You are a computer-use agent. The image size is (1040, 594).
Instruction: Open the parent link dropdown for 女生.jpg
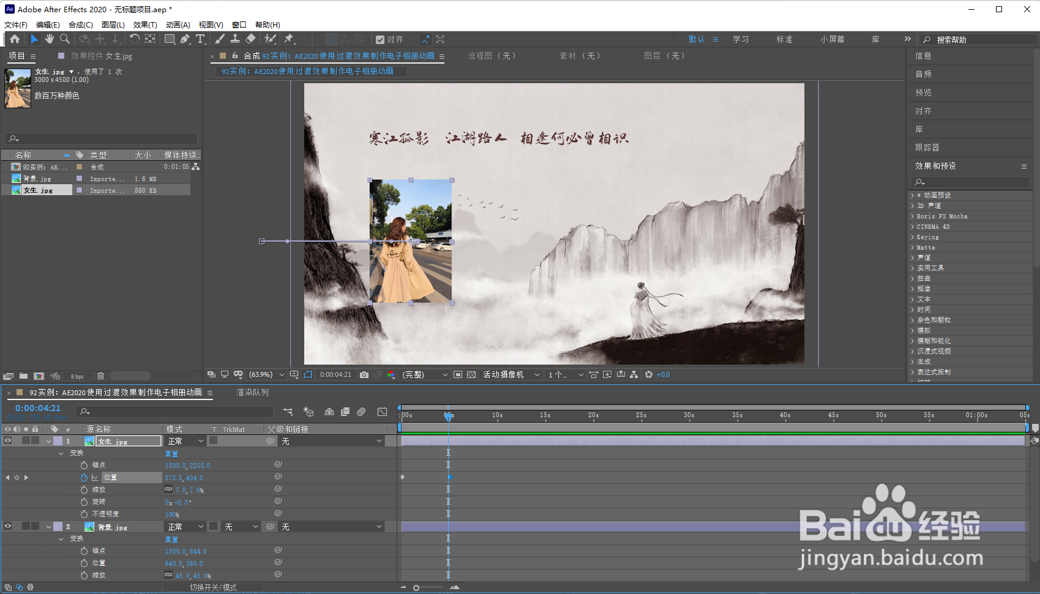(331, 441)
